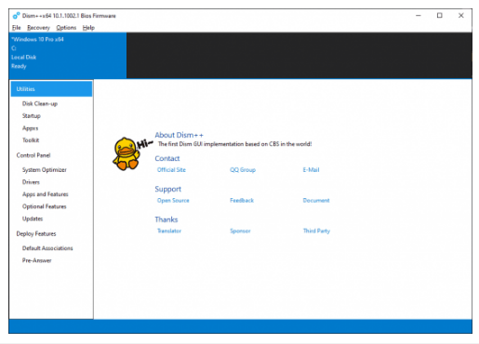Close the Dism++ window
The image size is (479, 344).
tap(461, 16)
